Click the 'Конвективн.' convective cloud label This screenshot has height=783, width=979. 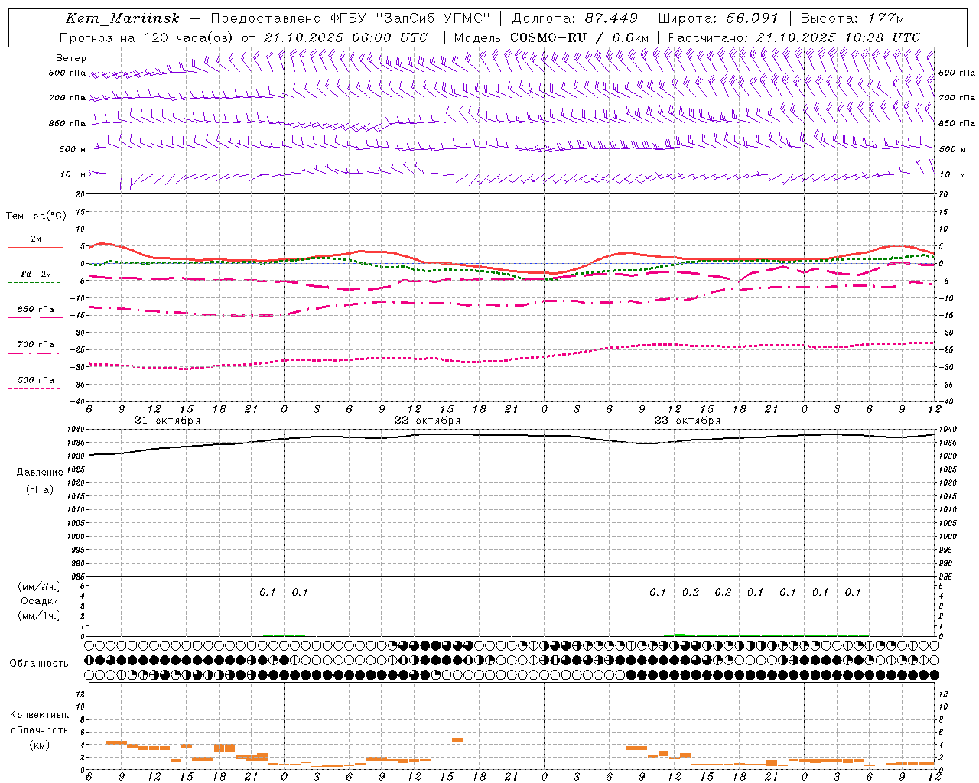39,715
